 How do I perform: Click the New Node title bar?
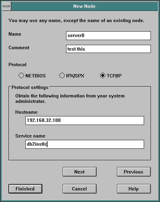point(84,6)
